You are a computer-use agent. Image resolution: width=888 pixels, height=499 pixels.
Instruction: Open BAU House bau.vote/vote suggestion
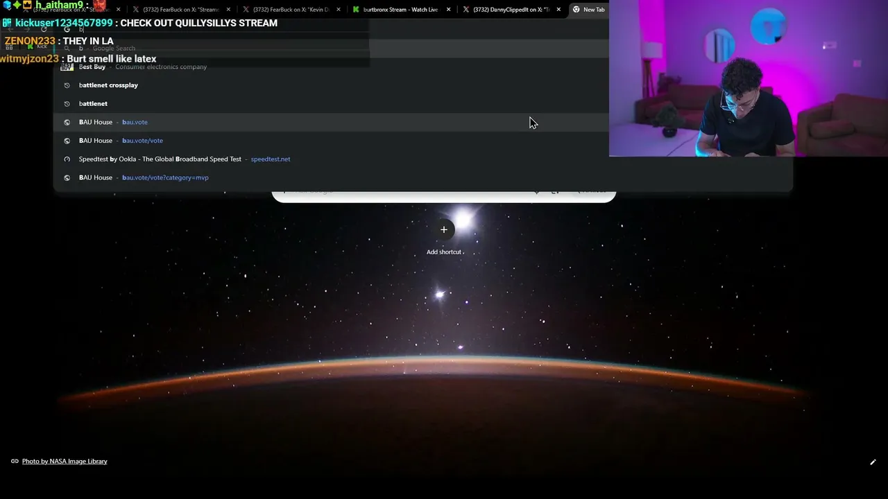pyautogui.click(x=423, y=141)
